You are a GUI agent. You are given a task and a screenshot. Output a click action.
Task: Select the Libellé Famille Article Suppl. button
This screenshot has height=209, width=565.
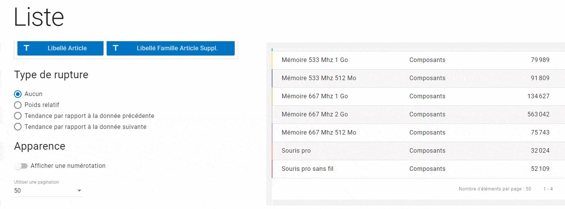click(177, 48)
